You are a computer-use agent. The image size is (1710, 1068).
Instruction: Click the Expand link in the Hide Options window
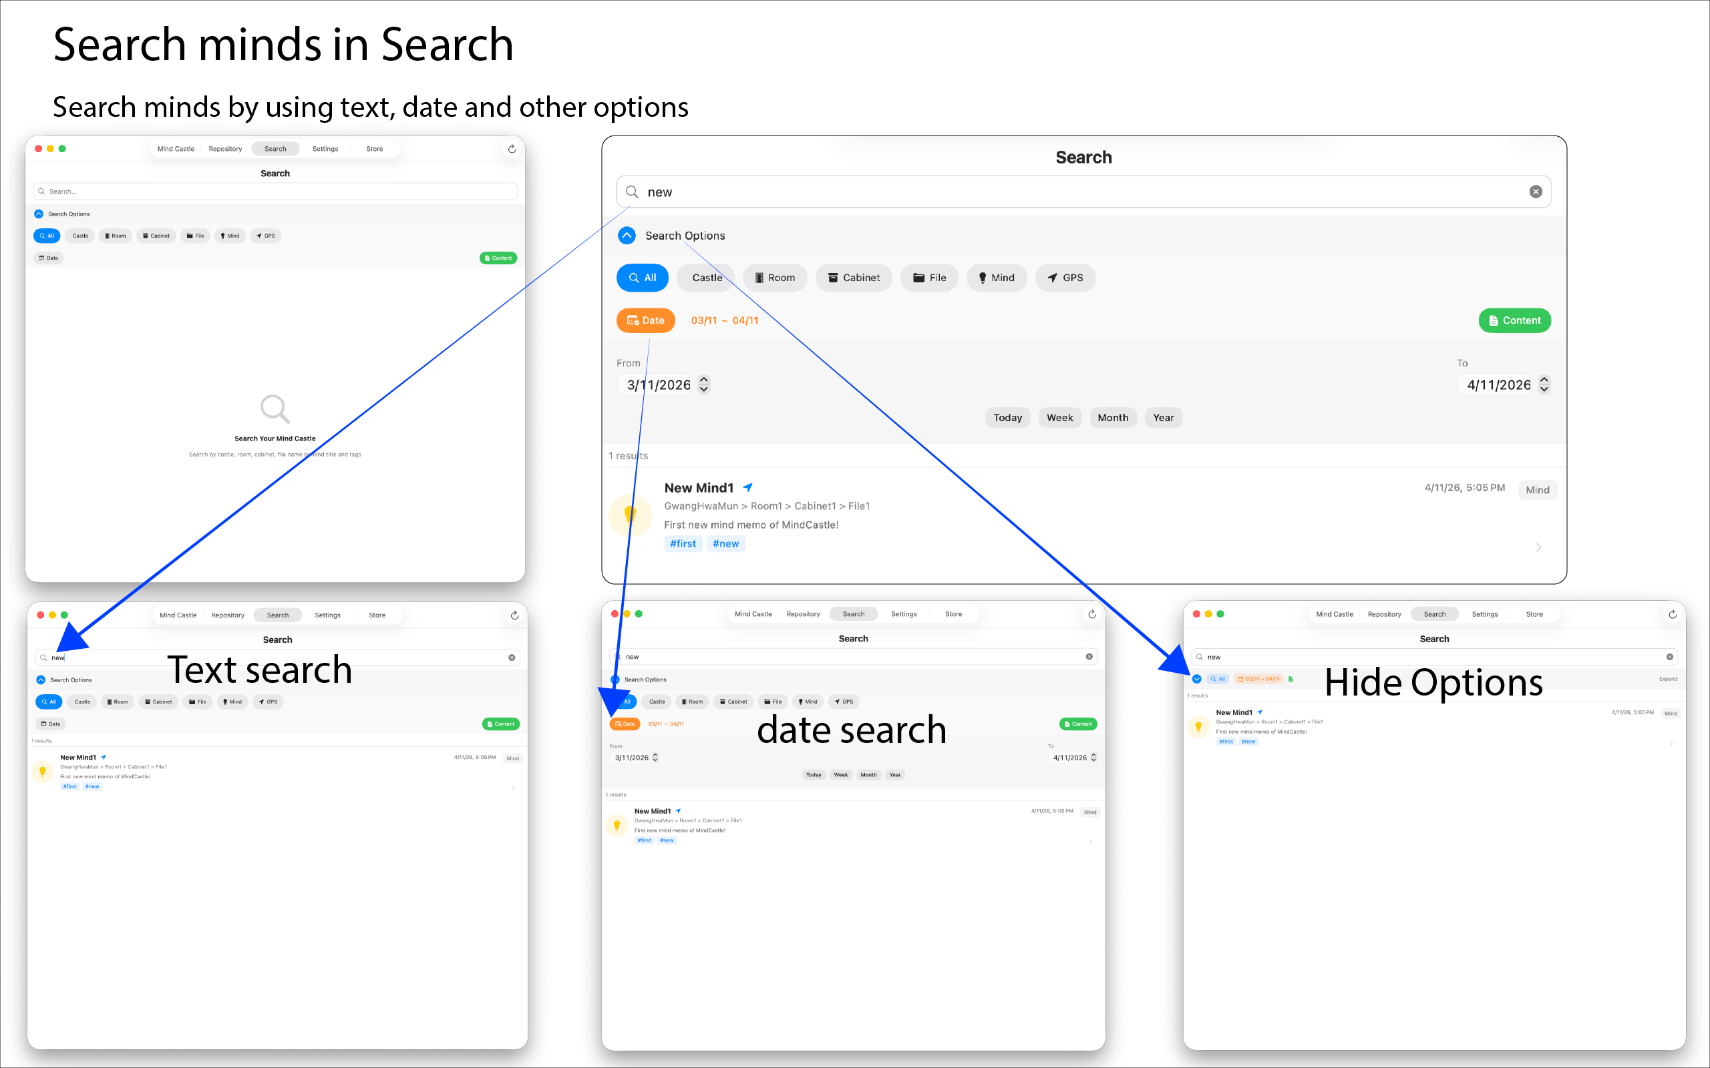pyautogui.click(x=1668, y=679)
